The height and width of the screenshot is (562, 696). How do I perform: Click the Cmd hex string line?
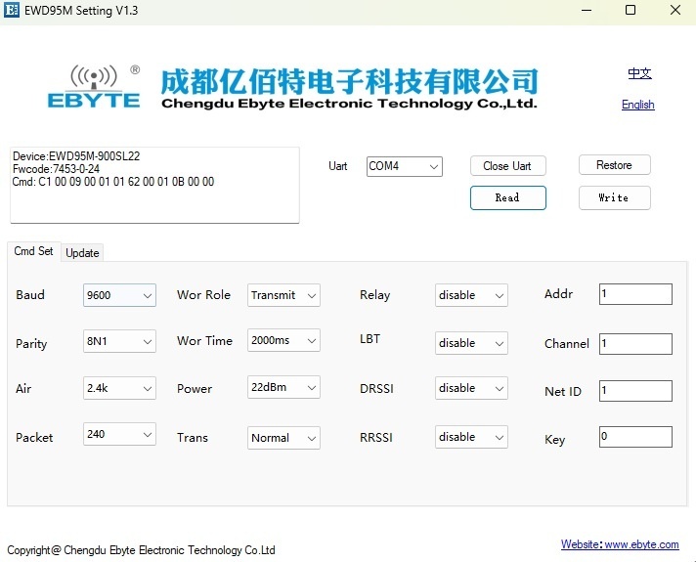point(113,182)
